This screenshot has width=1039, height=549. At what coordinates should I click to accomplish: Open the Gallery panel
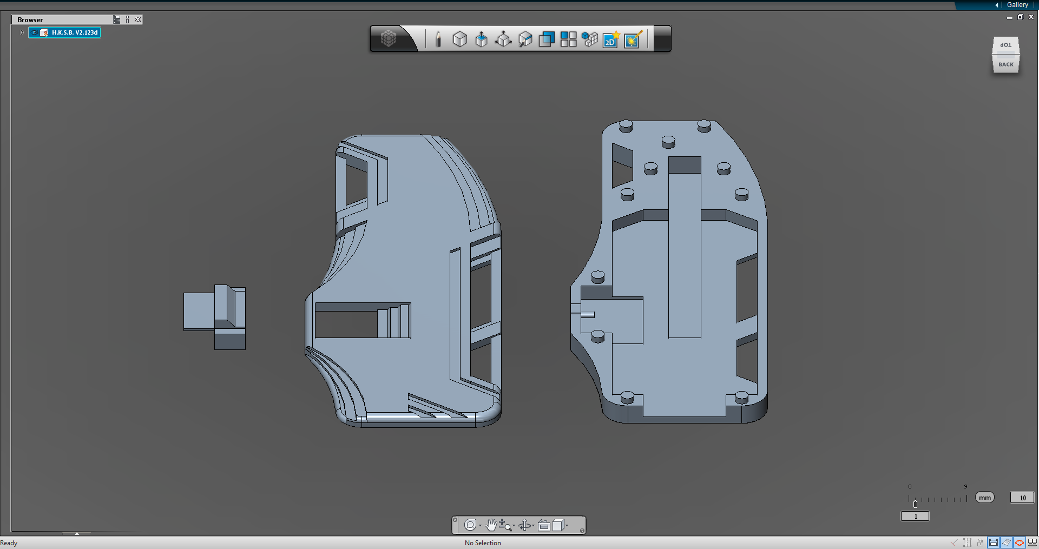pos(1017,5)
